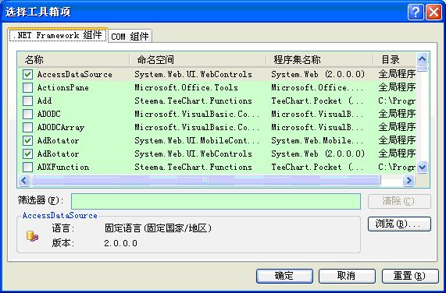
Task: Click the list's scroll up arrow
Action: pyautogui.click(x=422, y=59)
